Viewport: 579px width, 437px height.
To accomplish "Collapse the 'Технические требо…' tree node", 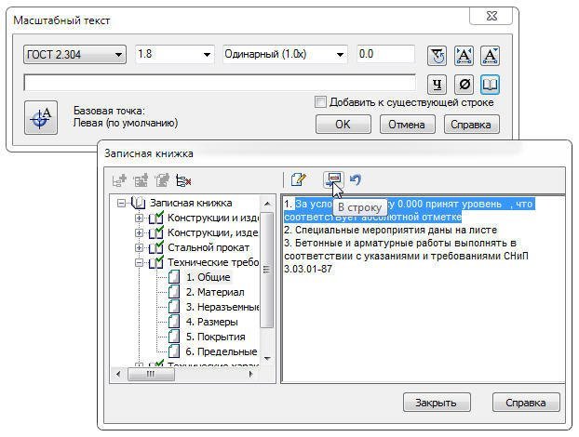I will pyautogui.click(x=140, y=263).
